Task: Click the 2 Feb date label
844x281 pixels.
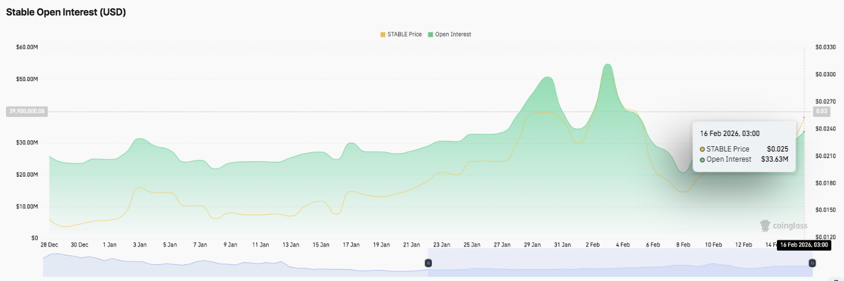Action: coord(593,245)
